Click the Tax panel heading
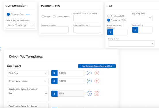The height and width of the screenshot is (108, 159). (x=110, y=5)
